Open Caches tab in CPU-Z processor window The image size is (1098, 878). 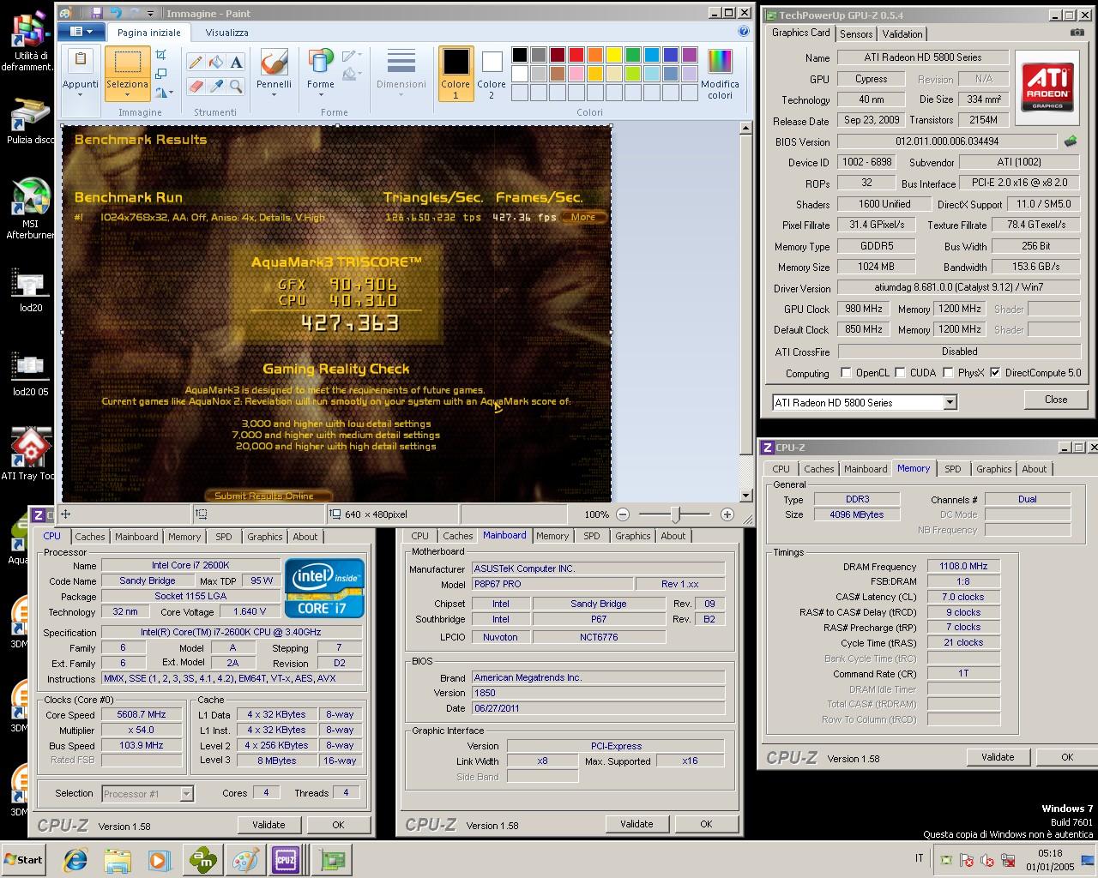pyautogui.click(x=89, y=537)
